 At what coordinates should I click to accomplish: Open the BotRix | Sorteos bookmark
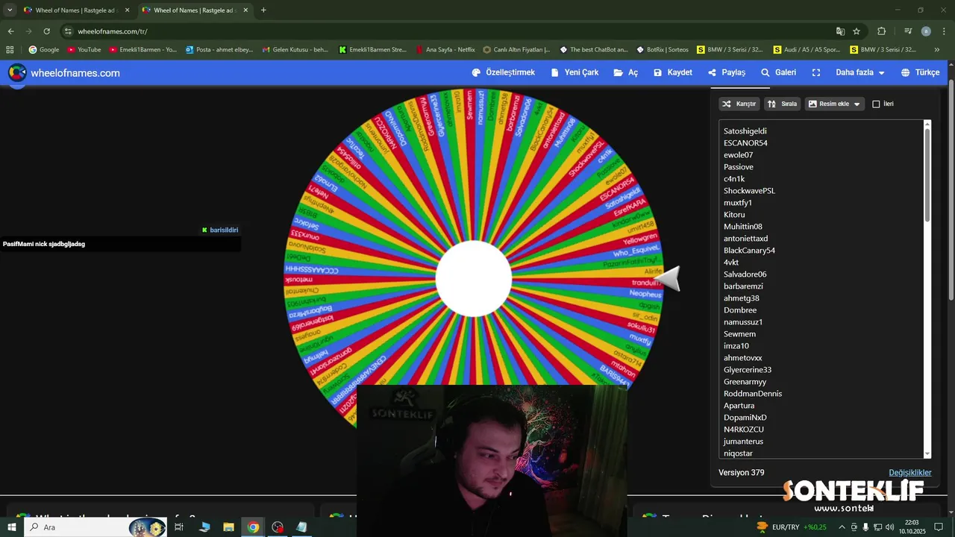pyautogui.click(x=663, y=50)
